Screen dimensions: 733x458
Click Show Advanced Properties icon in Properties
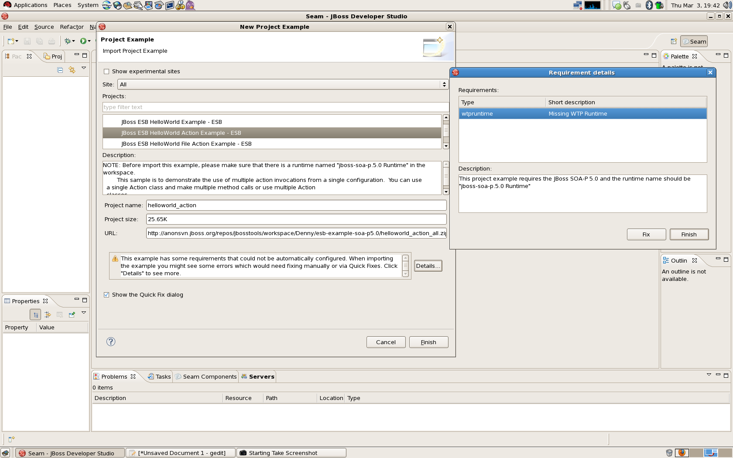click(48, 314)
